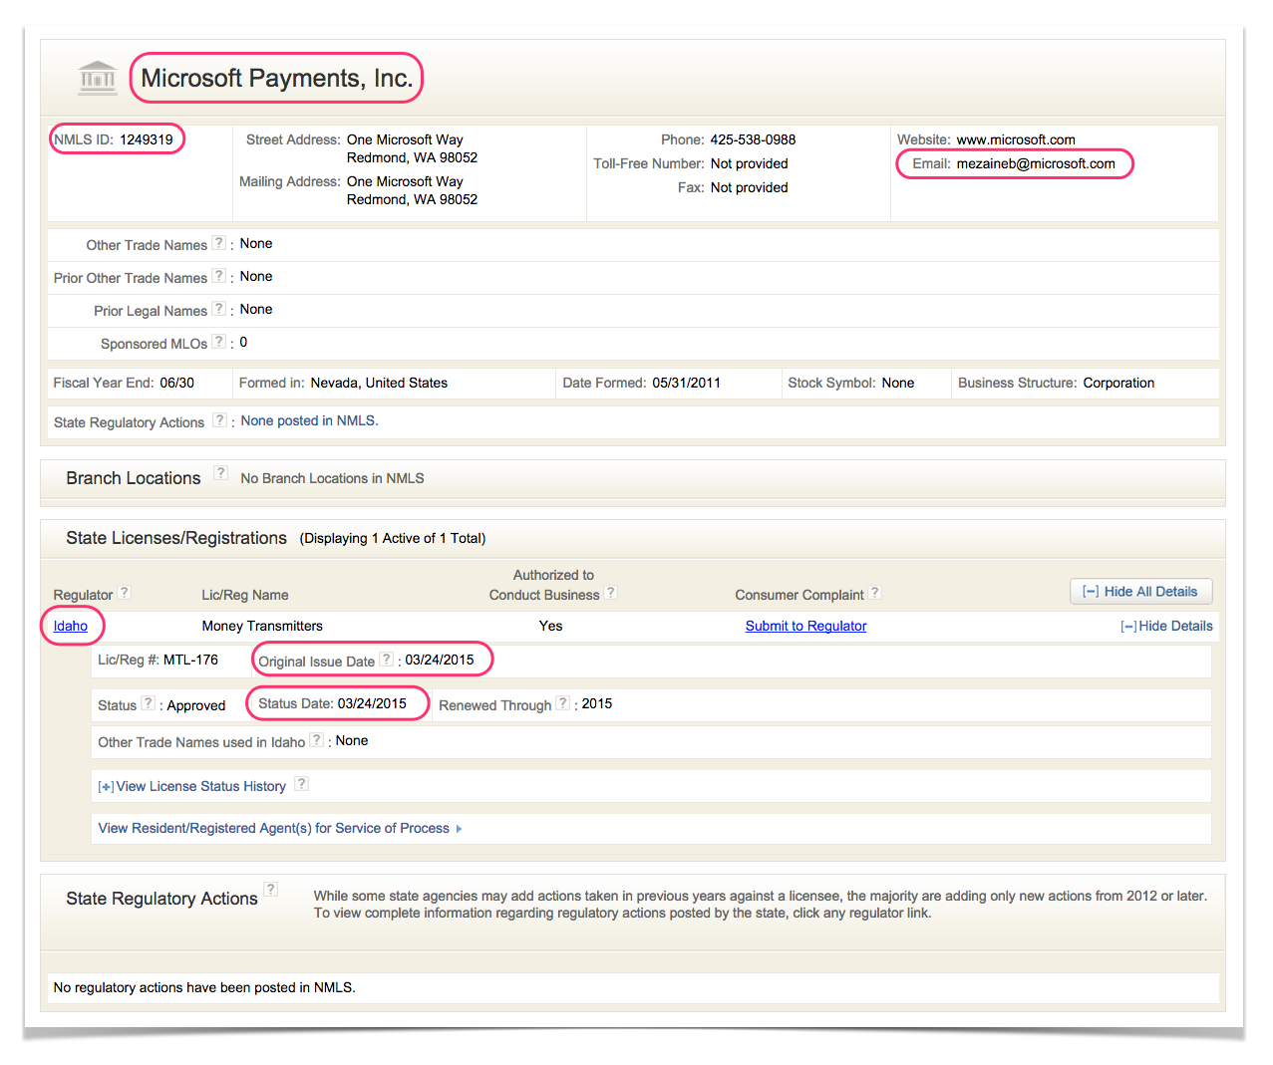The height and width of the screenshot is (1065, 1273).
Task: Collapse Idaho row with Hide Details
Action: (x=1167, y=626)
